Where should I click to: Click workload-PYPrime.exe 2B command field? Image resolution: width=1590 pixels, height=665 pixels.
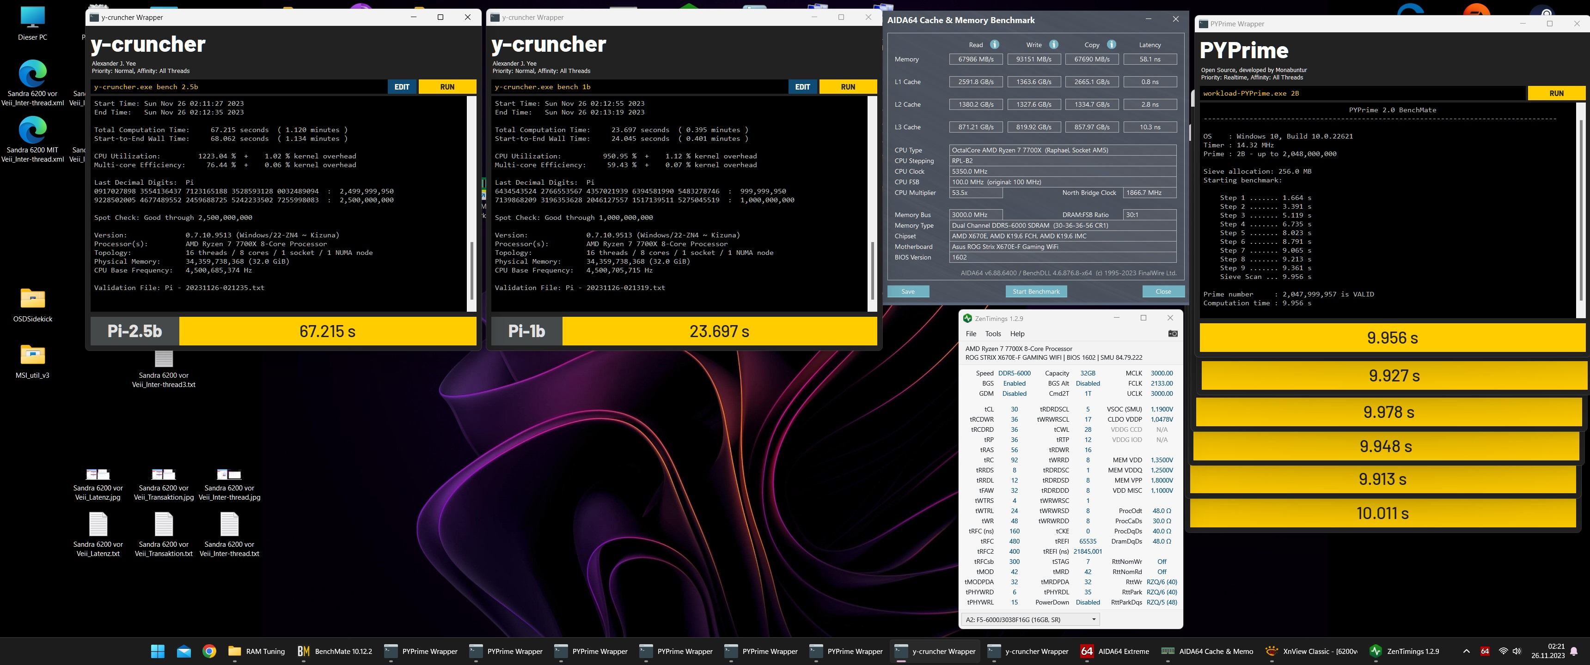[1363, 93]
